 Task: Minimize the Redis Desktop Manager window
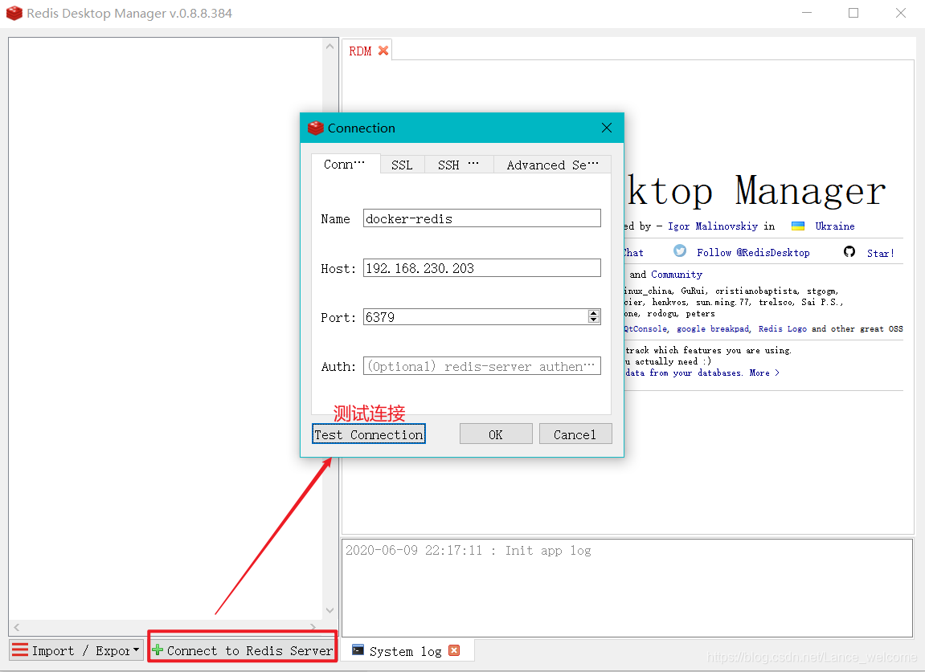[x=807, y=13]
